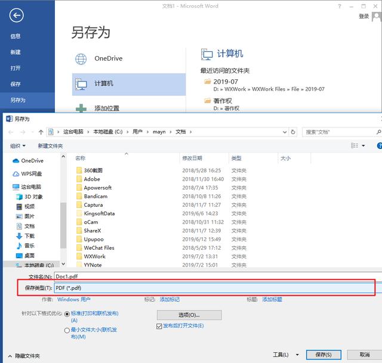Select 桌面 in the navigation pane
The image size is (382, 363).
point(25,256)
